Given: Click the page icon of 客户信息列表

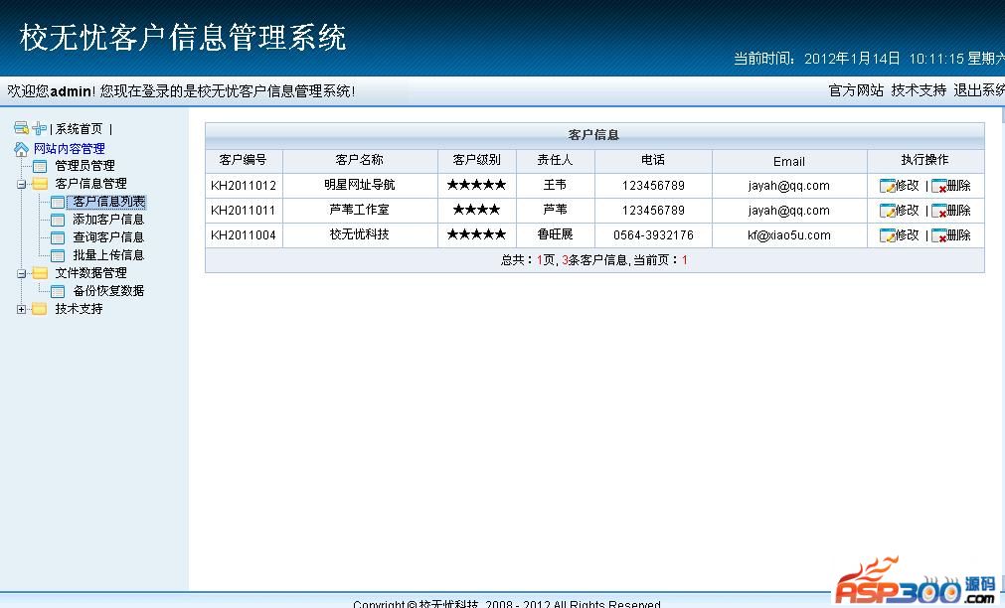Looking at the screenshot, I should tap(58, 203).
